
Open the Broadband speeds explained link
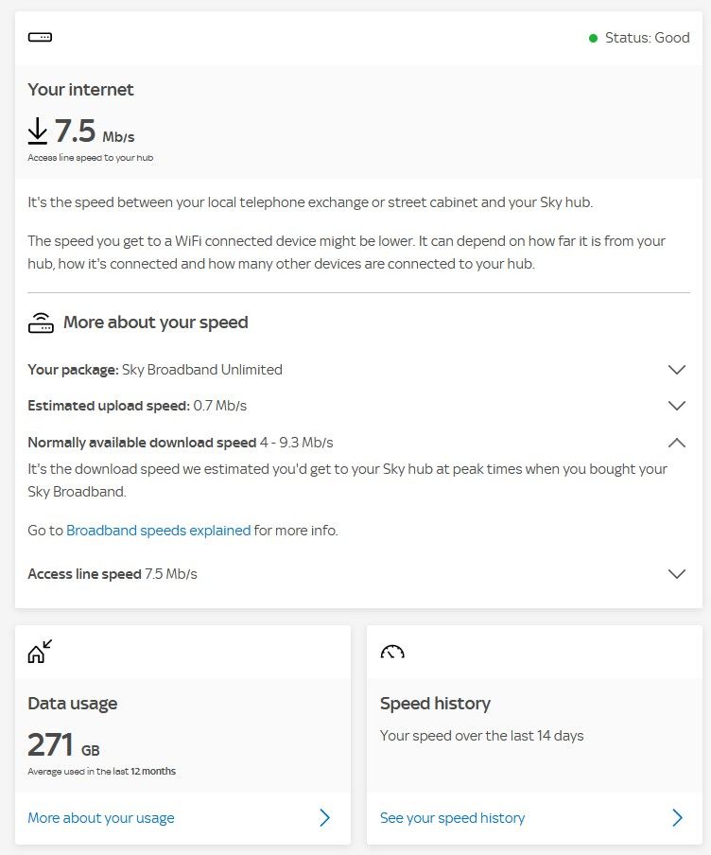click(x=159, y=531)
